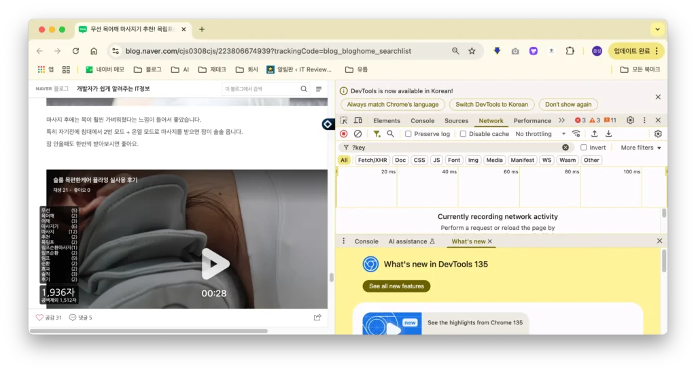Open Chrome three-dot menu next to update
Screen dimensions: 696x372
657,51
